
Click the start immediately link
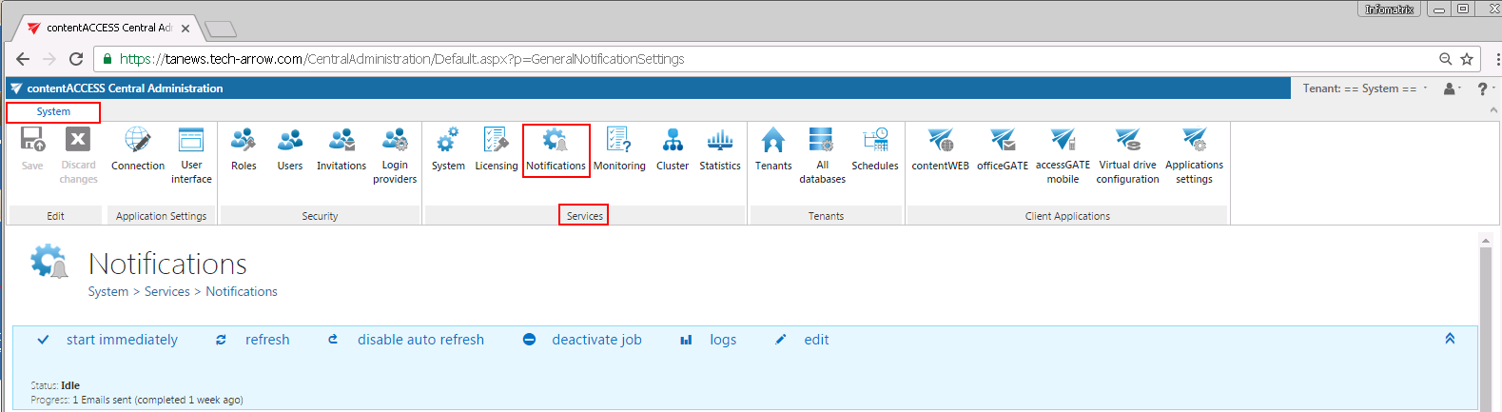tap(121, 340)
